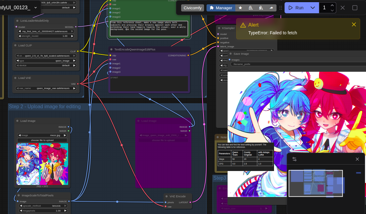Decrease the megapixels value with the left arrow
Screen dimensions: 366x214
click(21, 211)
